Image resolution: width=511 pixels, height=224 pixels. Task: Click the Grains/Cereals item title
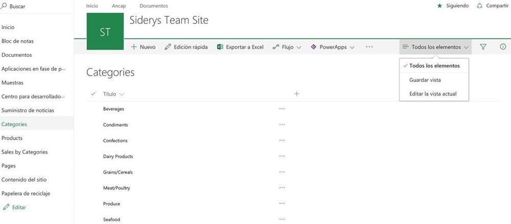tap(118, 172)
